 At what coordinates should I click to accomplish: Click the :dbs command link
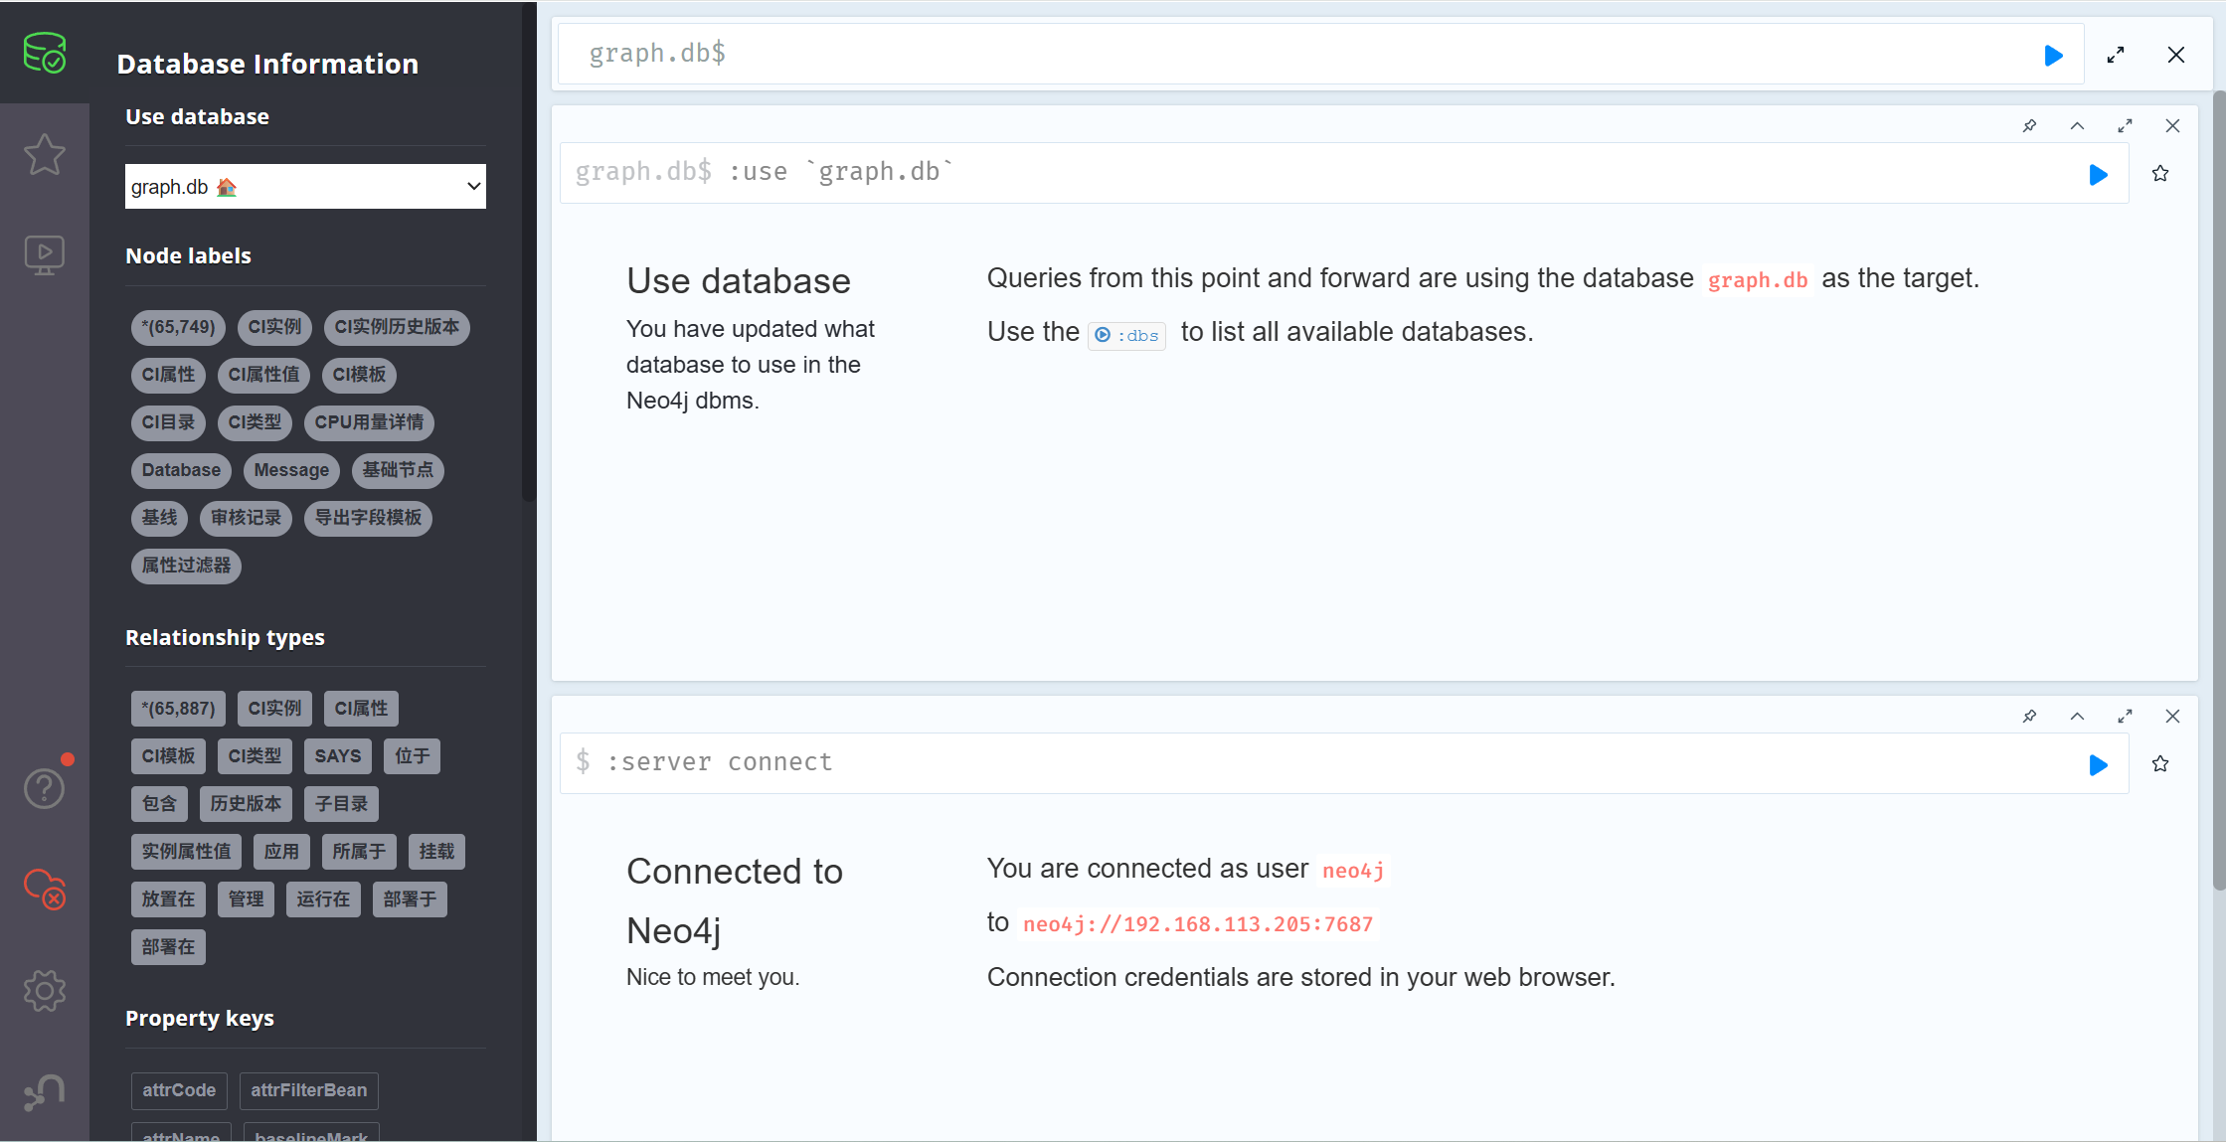(x=1127, y=335)
